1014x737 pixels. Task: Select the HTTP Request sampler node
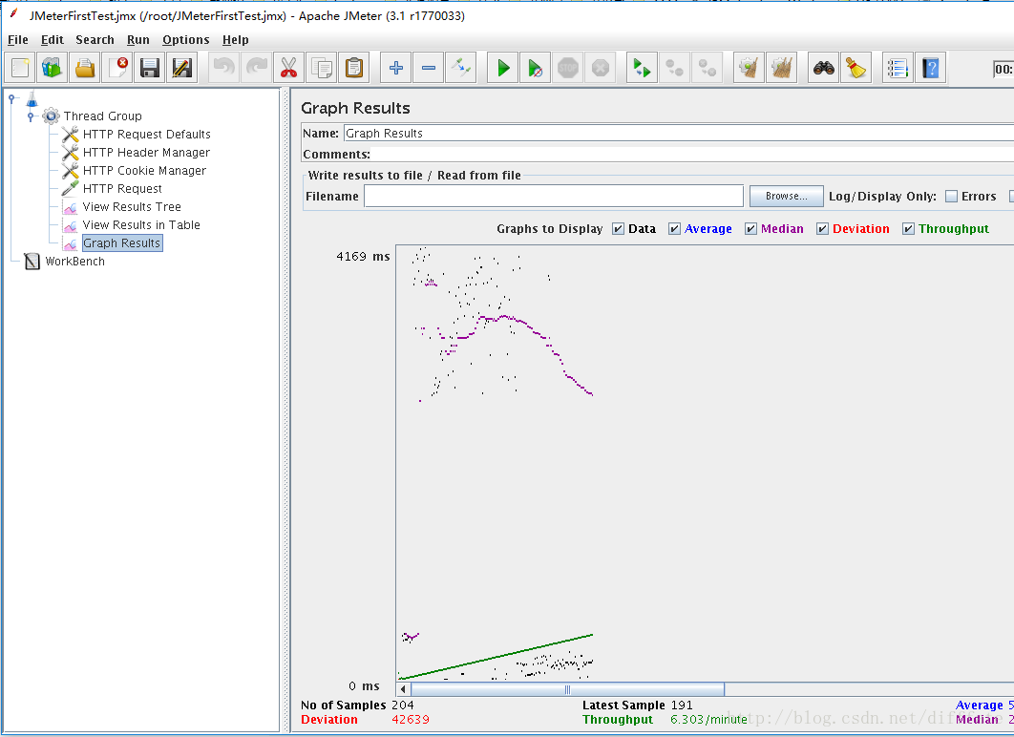[122, 189]
